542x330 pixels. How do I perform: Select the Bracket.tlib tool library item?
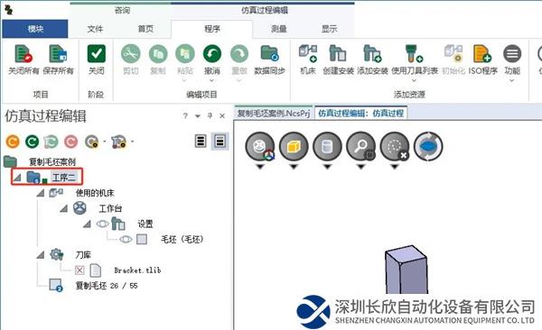coord(137,270)
